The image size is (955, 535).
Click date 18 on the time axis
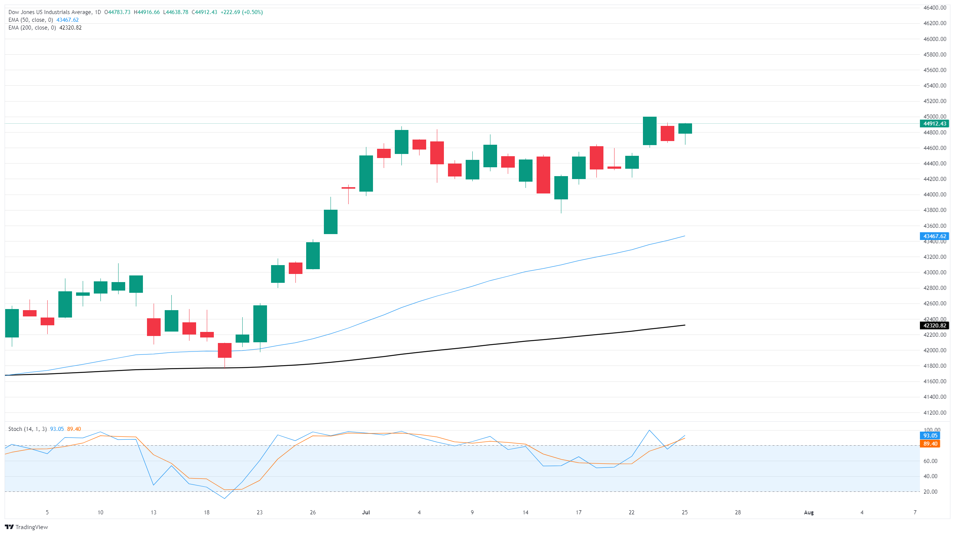point(206,512)
